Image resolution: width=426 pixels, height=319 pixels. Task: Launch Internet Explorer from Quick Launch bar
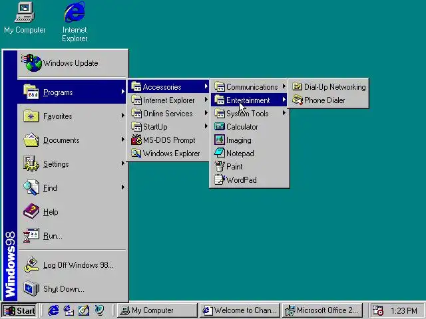pos(53,310)
